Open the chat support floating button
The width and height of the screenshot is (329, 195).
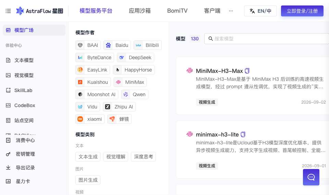click(x=311, y=177)
